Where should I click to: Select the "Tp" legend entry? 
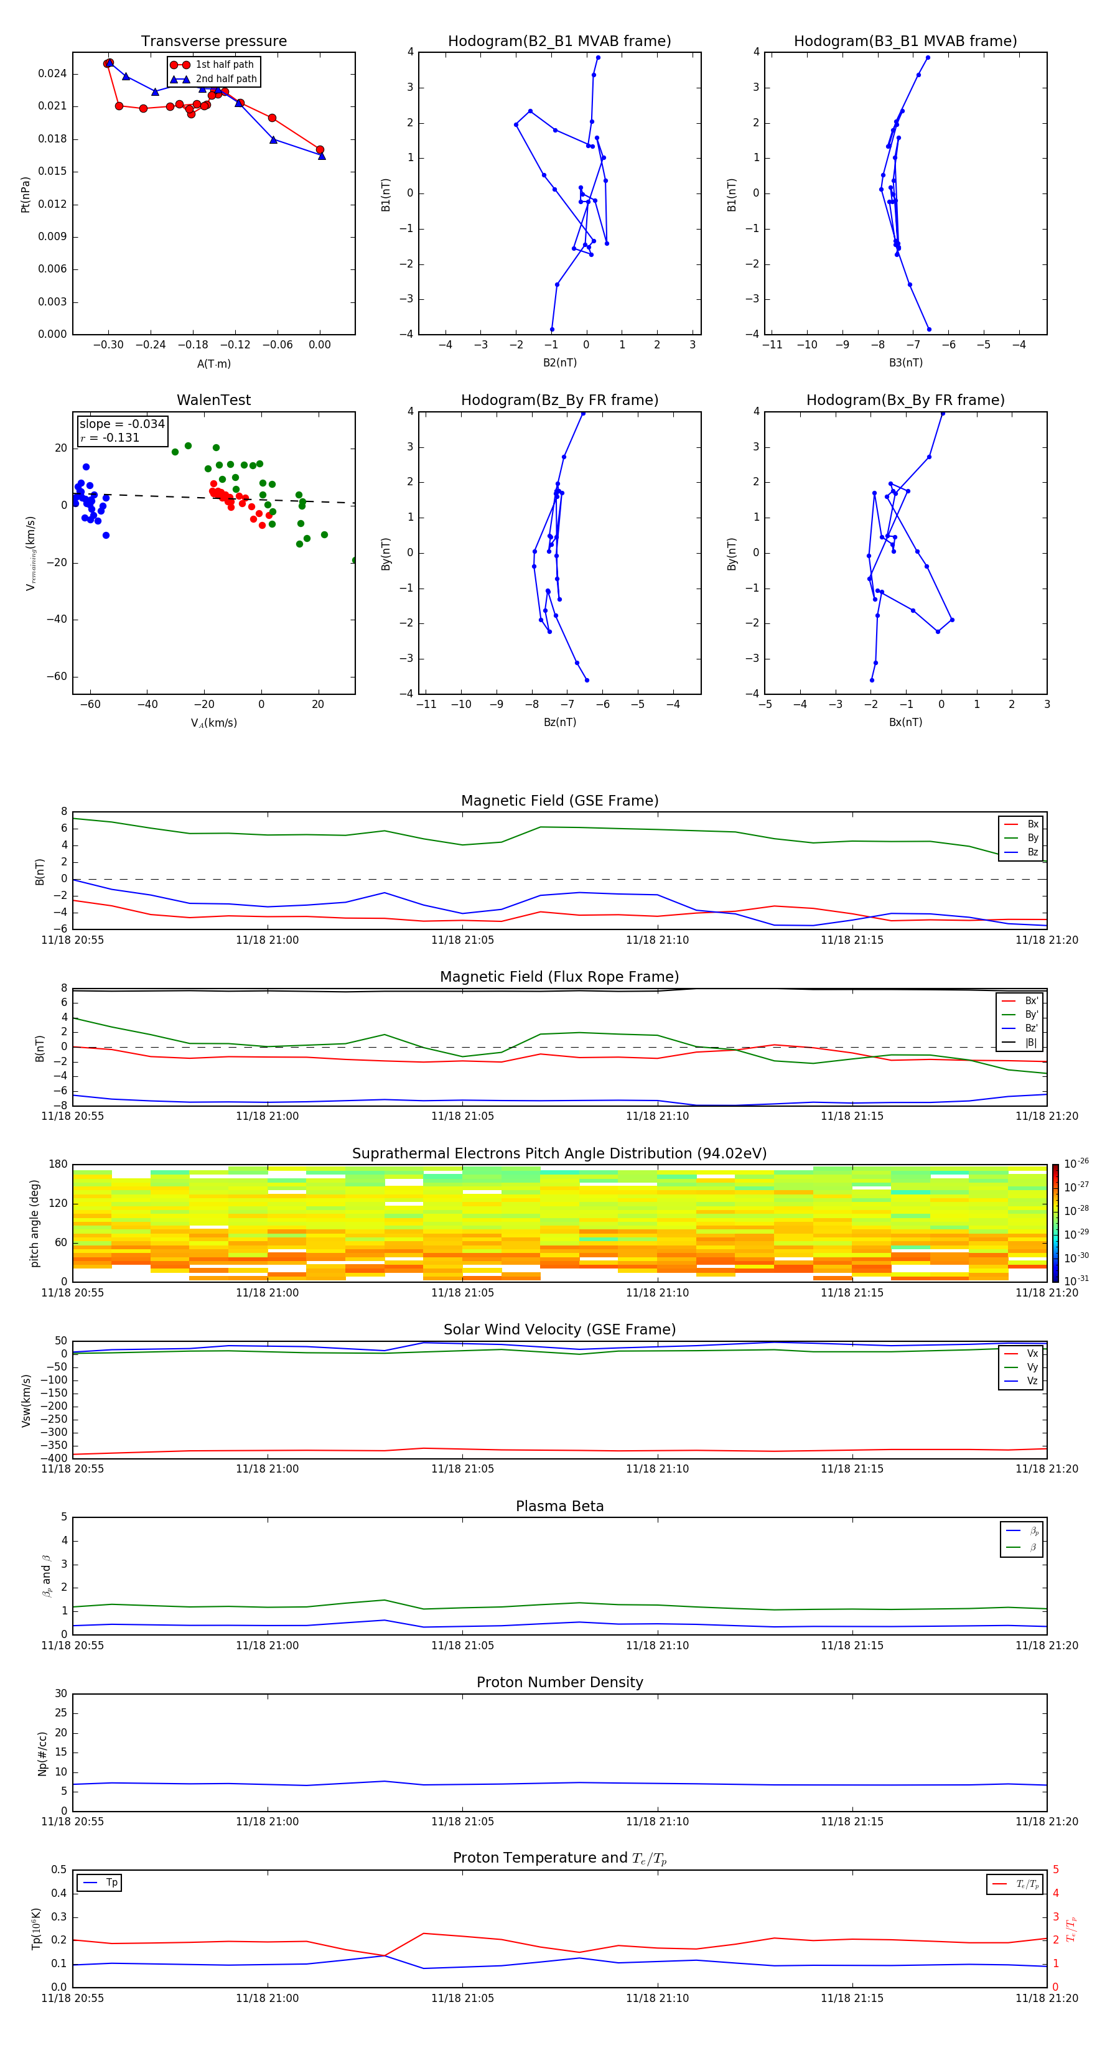[x=99, y=1883]
